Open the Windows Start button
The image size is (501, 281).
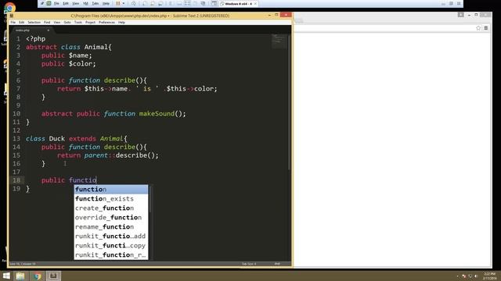[x=6, y=276]
